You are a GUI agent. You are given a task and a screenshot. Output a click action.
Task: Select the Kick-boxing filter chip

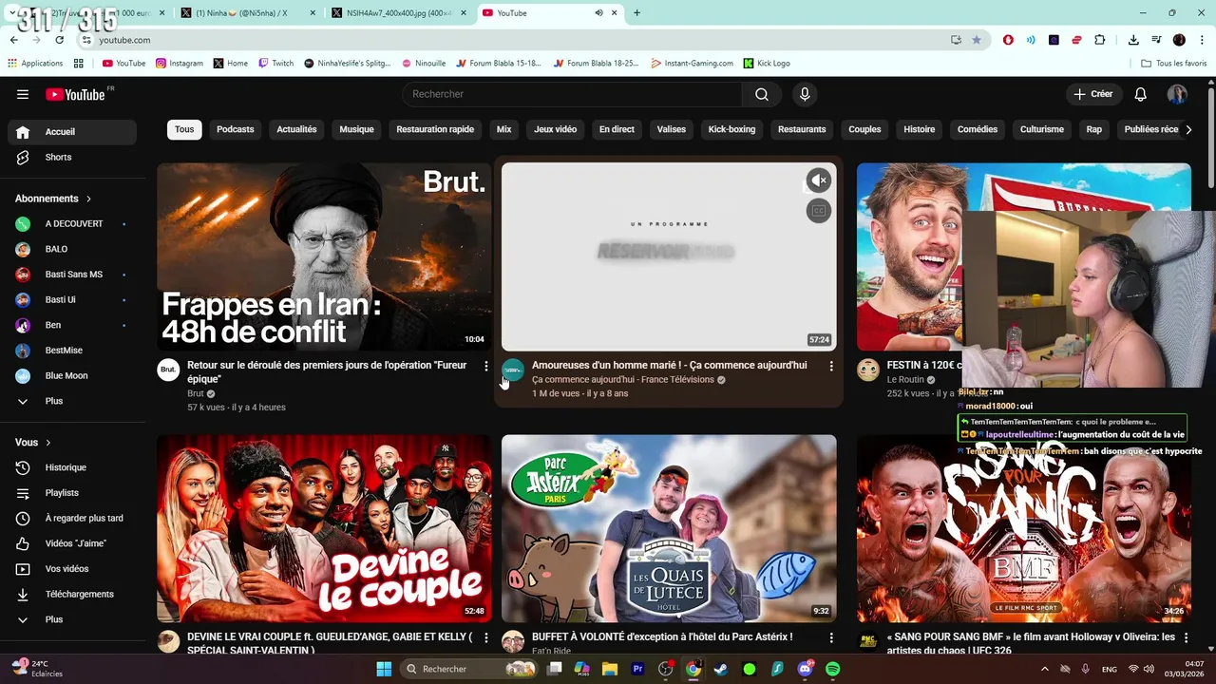pyautogui.click(x=731, y=129)
